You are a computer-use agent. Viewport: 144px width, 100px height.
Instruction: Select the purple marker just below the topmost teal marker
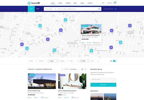pyautogui.click(x=61, y=30)
